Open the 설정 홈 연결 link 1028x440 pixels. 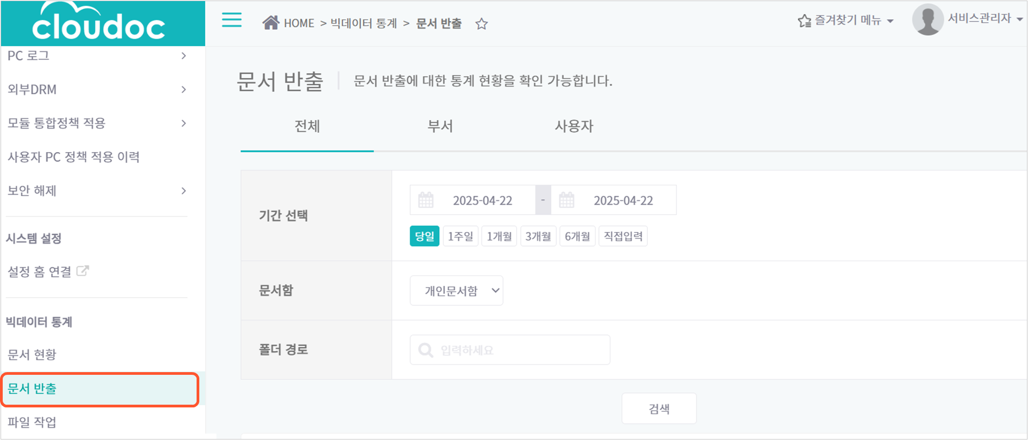[40, 272]
